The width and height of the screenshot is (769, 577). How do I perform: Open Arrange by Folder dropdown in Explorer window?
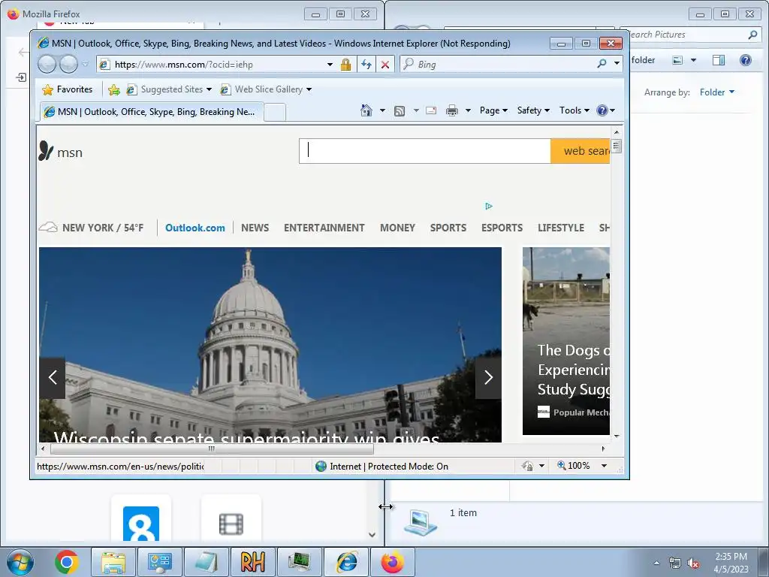click(x=717, y=92)
